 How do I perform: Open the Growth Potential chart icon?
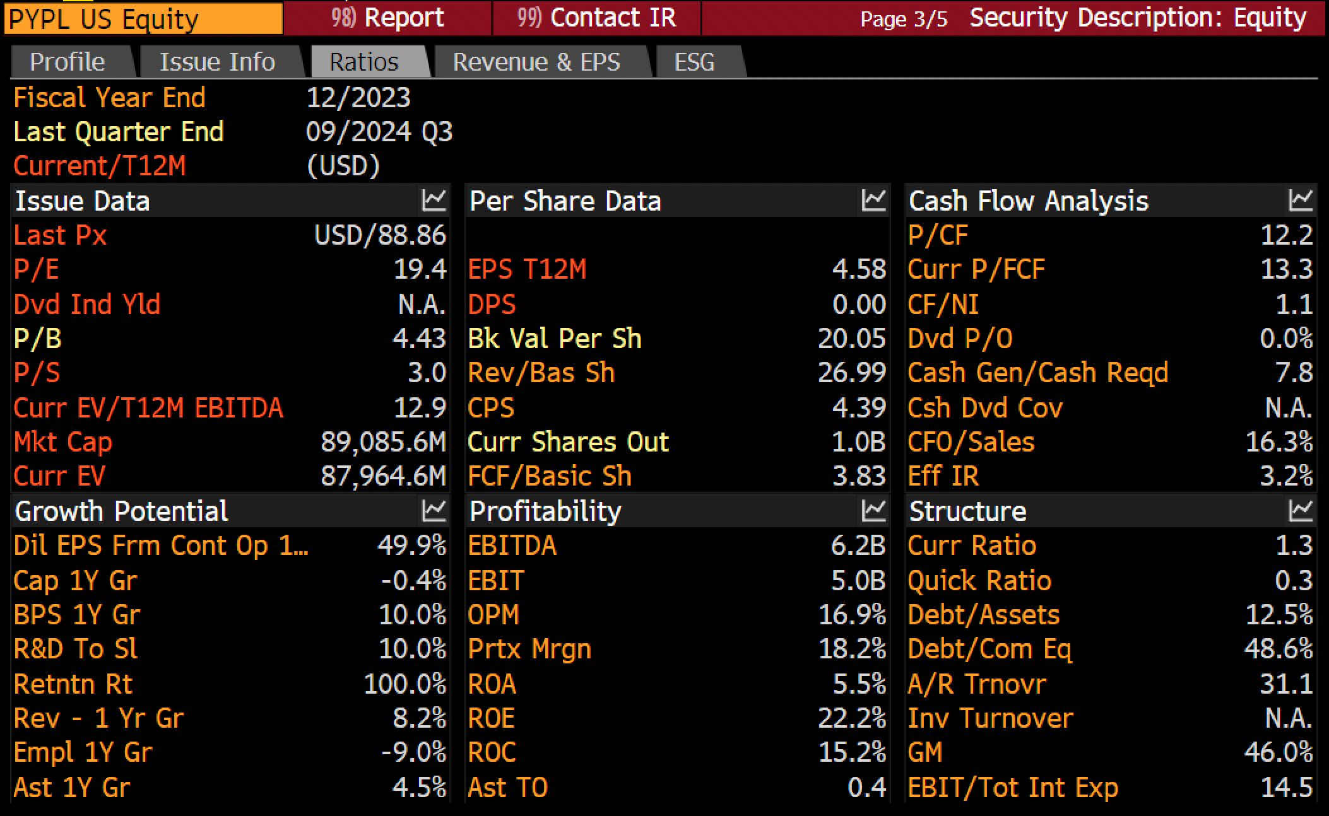(434, 511)
